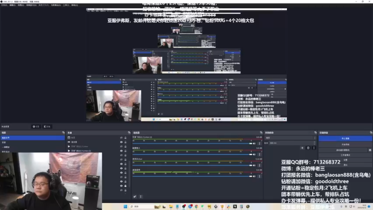The height and width of the screenshot is (210, 373).
Task: Hide the .mov (2) source via eye
Action: 121,151
